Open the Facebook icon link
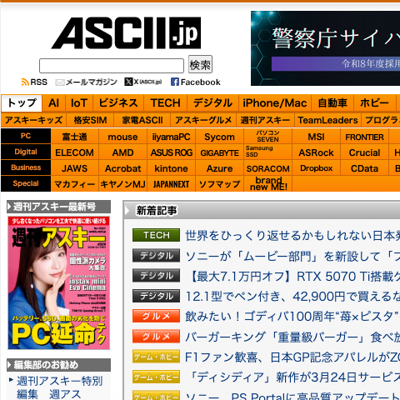Image resolution: width=400 pixels, height=400 pixels. [x=174, y=82]
